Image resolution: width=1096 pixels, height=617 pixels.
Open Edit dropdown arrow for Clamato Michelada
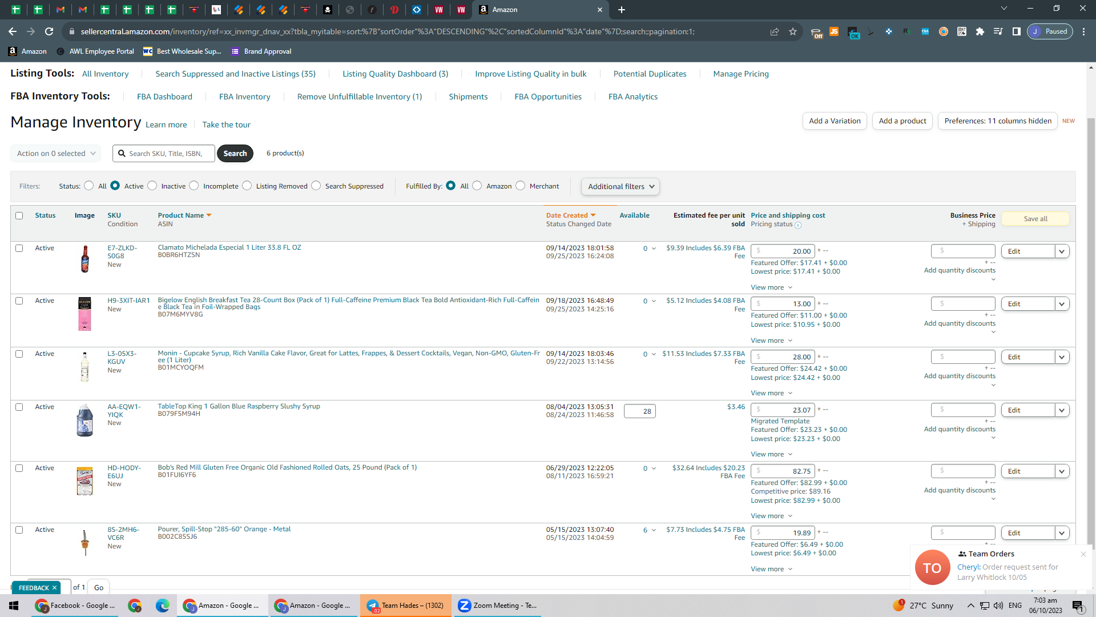pos(1062,251)
